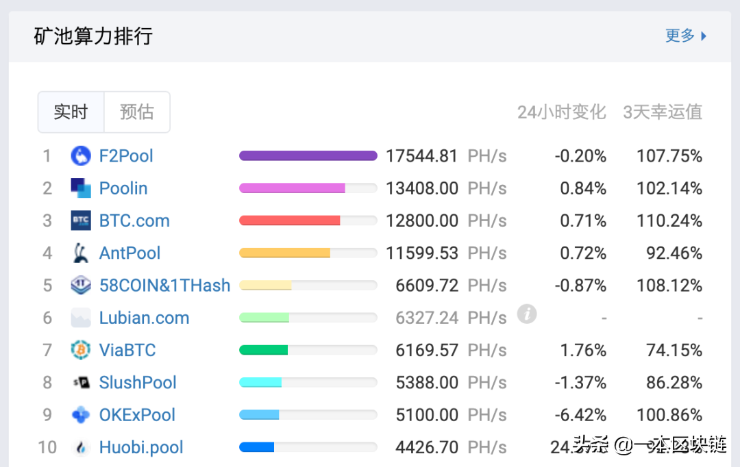Expand the arrow next to 更多
Viewport: 740px width, 467px height.
(704, 36)
